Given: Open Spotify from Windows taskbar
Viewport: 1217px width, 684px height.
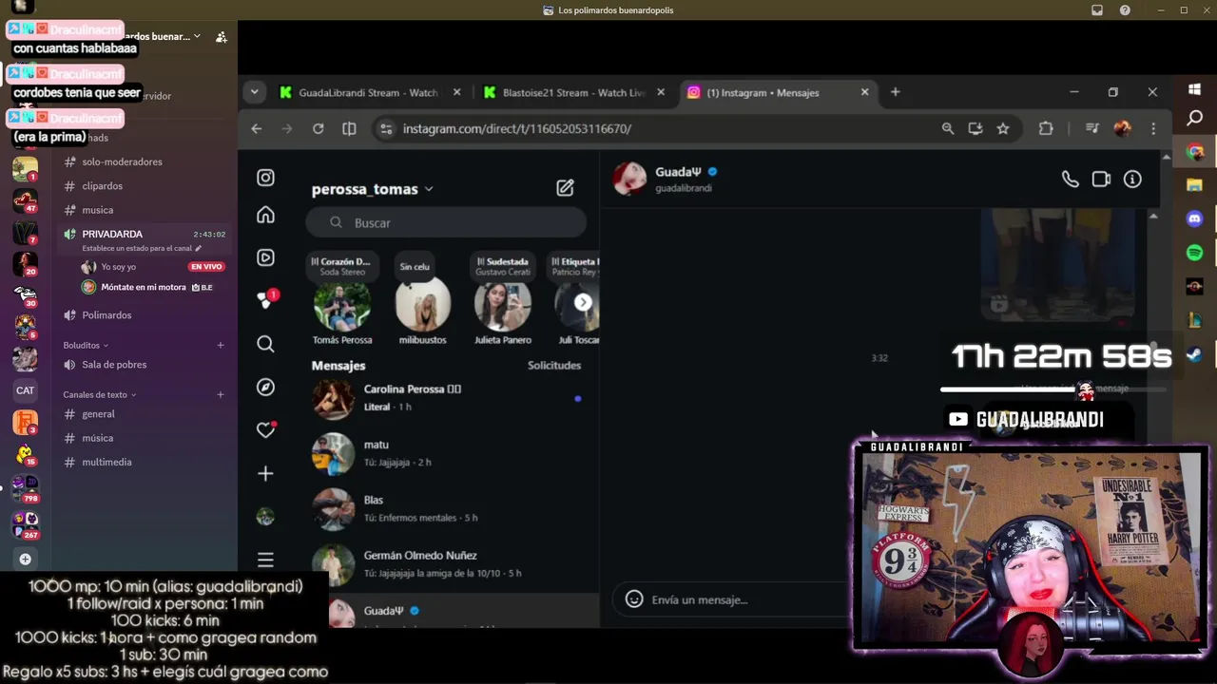Looking at the screenshot, I should 1195,253.
